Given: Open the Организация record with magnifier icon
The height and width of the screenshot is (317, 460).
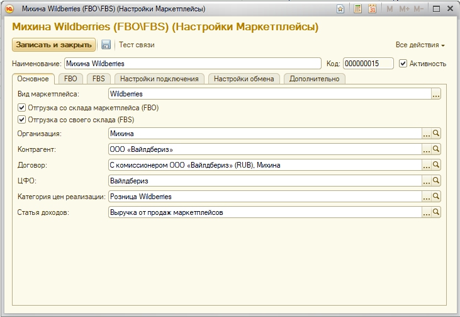Looking at the screenshot, I should 436,134.
